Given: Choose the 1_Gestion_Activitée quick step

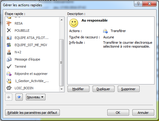Looking at the screenshot, I should (x=27, y=81).
